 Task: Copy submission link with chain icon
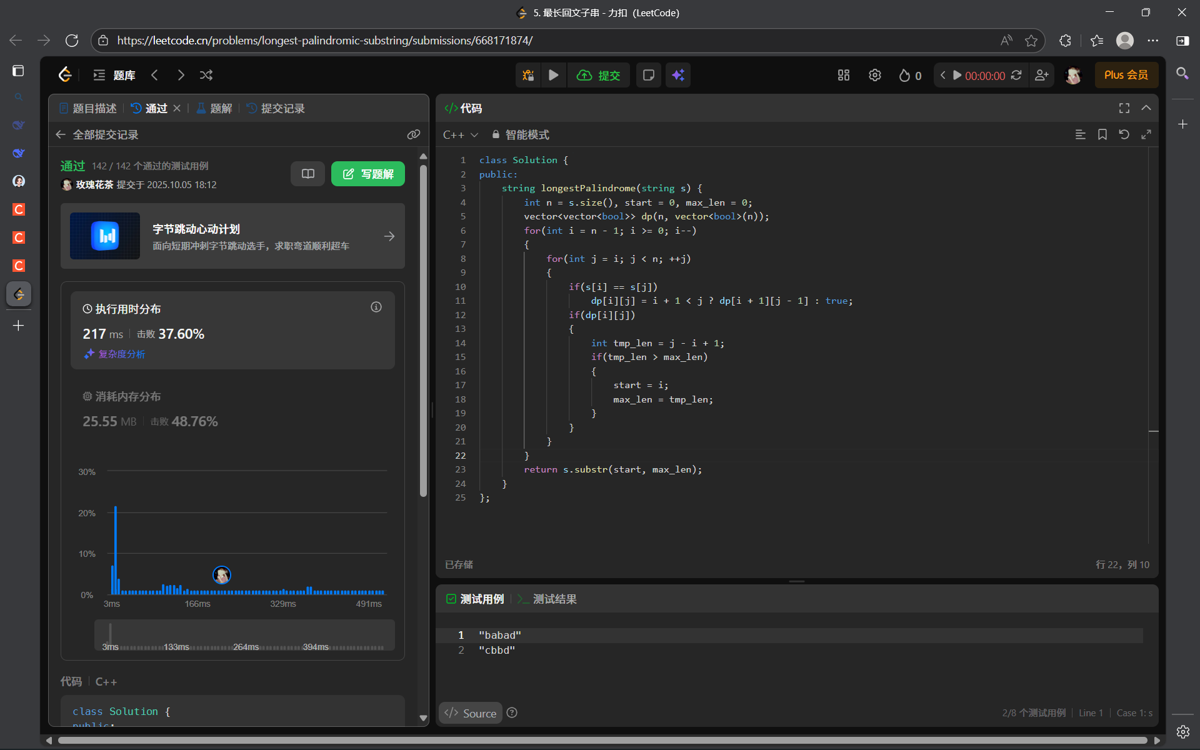click(x=413, y=134)
